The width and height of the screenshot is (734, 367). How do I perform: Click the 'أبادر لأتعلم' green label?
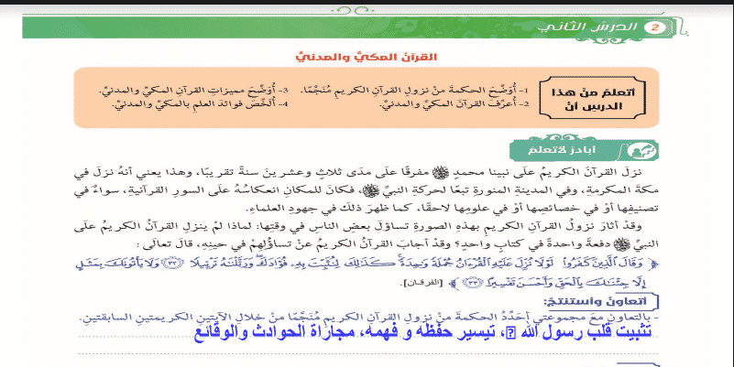[561, 150]
